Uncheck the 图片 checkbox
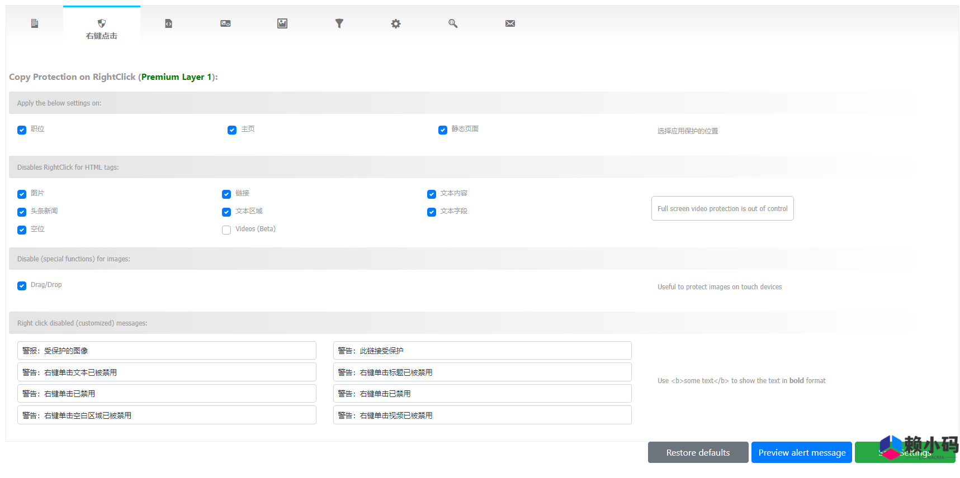 pos(22,194)
